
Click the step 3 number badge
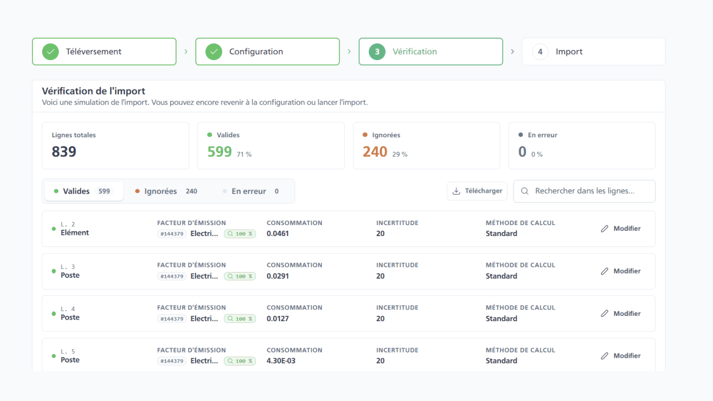[377, 52]
